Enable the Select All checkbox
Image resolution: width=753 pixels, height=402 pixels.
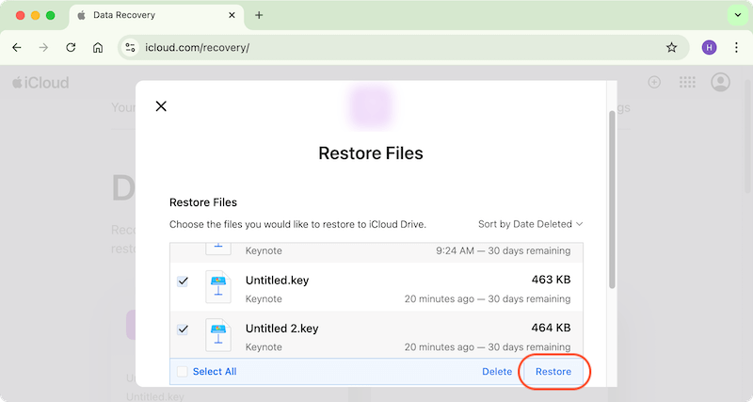coord(183,372)
